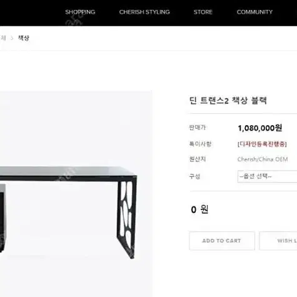Viewport: 297px width, 297px height.
Task: Click the red 디자인등록진행중 notice text
Action: (x=262, y=144)
